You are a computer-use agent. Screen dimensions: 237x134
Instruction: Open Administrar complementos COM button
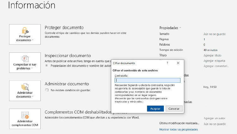(x=25, y=119)
